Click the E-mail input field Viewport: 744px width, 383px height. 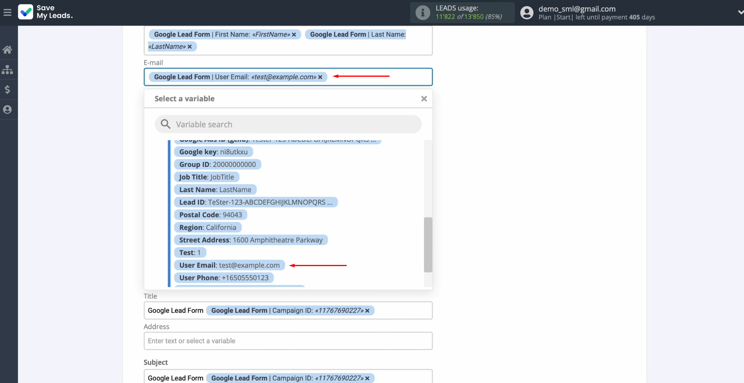288,77
